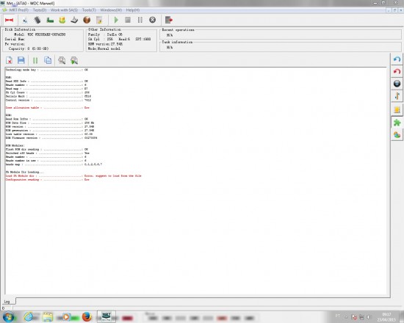Click the gray circle X cancel icon

pos(153,20)
